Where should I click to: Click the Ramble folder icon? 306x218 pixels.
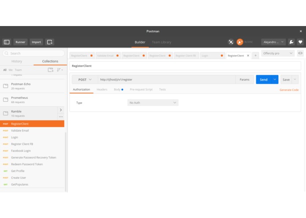[6, 113]
